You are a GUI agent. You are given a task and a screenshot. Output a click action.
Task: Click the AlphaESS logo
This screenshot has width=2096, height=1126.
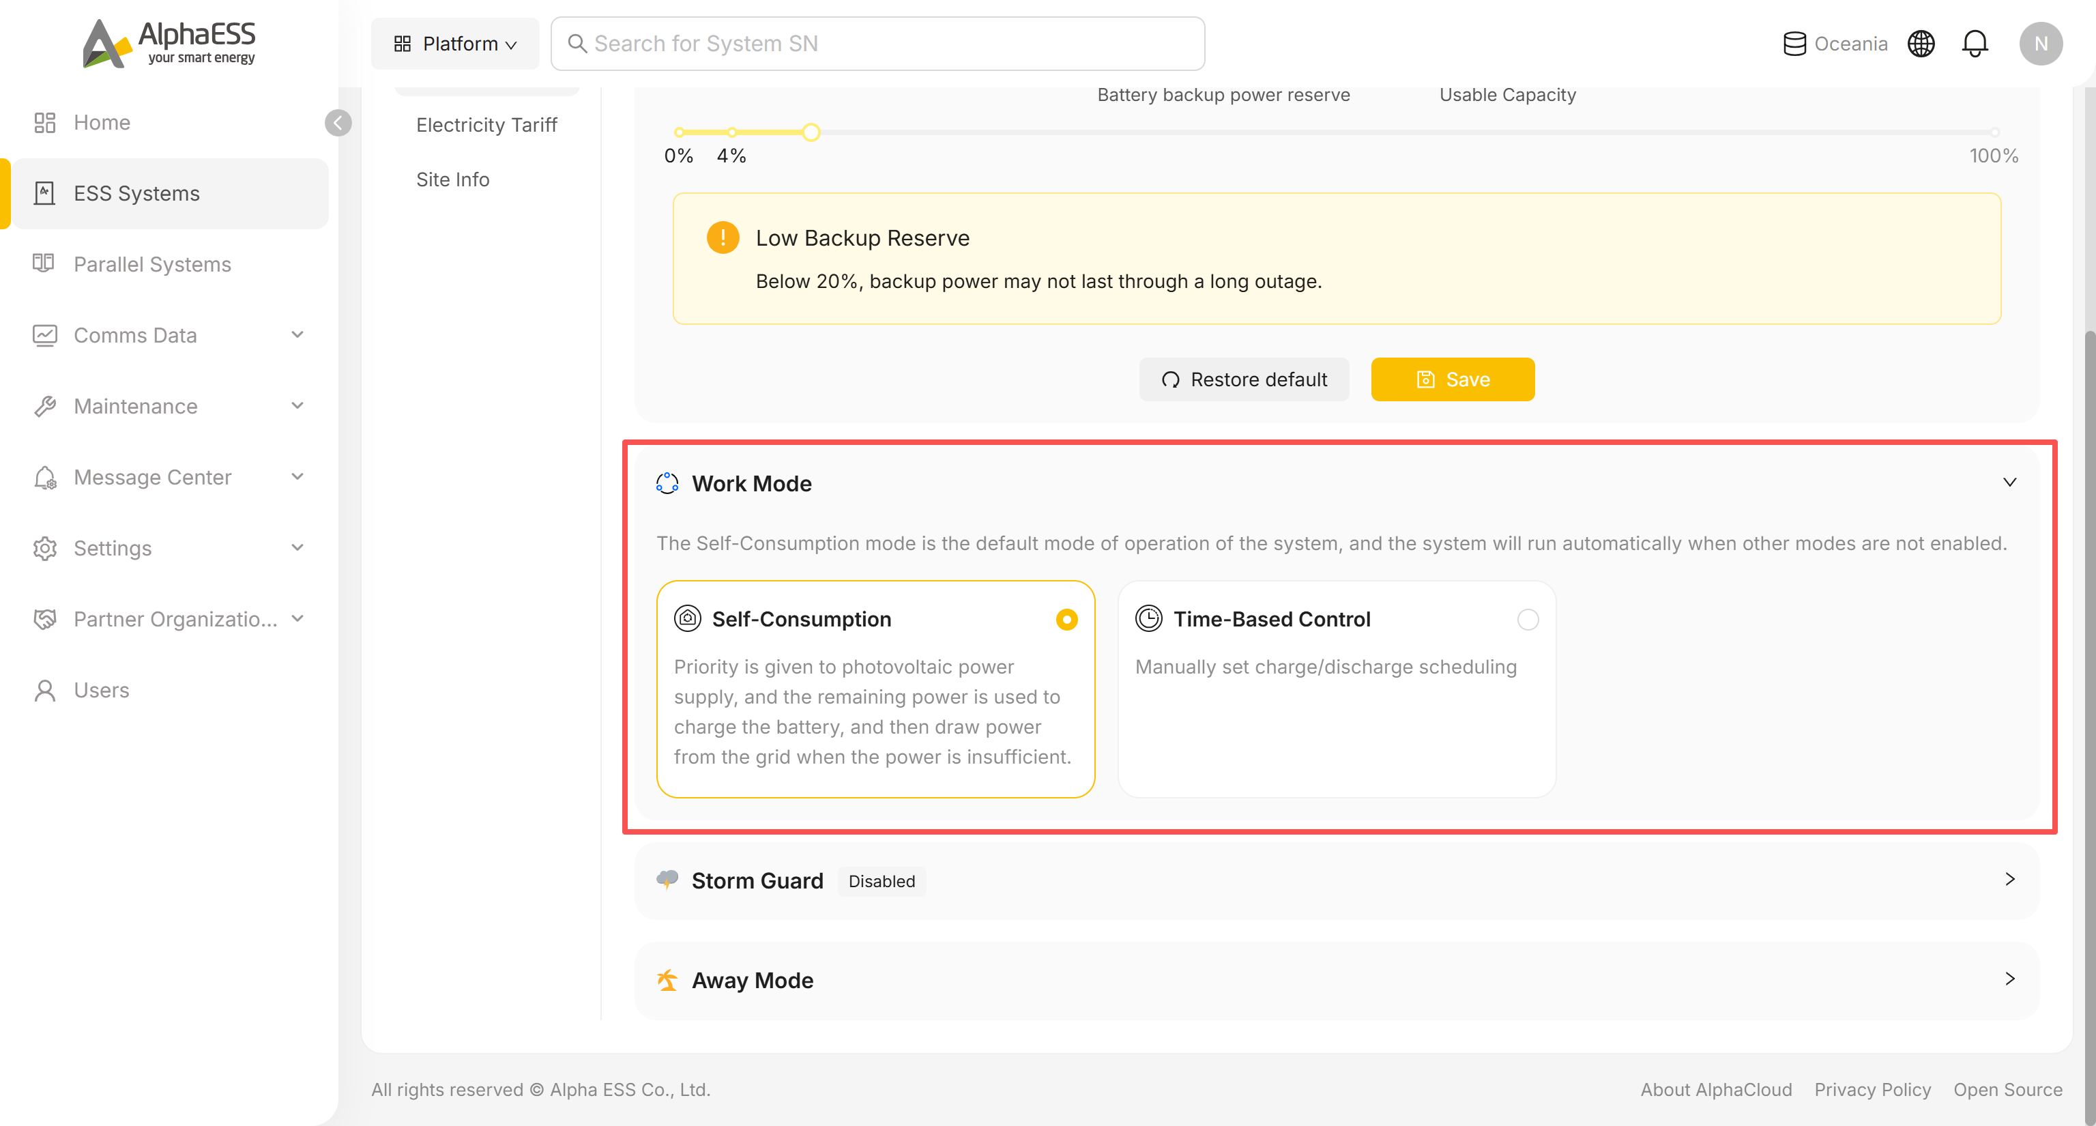click(x=169, y=43)
